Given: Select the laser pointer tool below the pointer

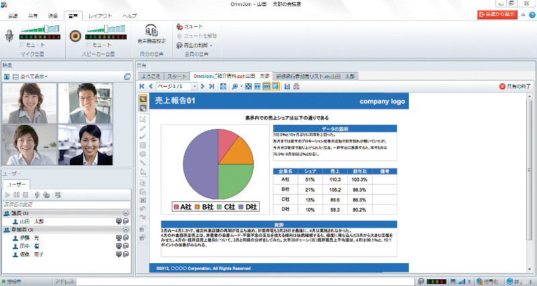Looking at the screenshot, I should click(x=143, y=108).
